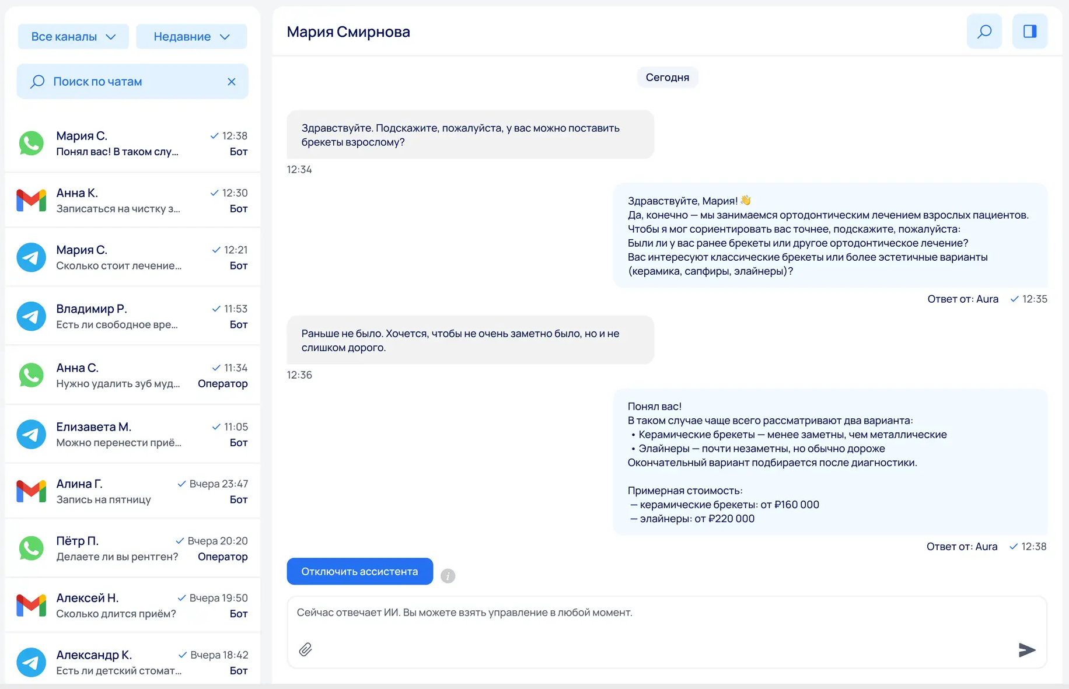Open Anna S. WhatsApp chat
This screenshot has height=689, width=1069.
coord(132,375)
